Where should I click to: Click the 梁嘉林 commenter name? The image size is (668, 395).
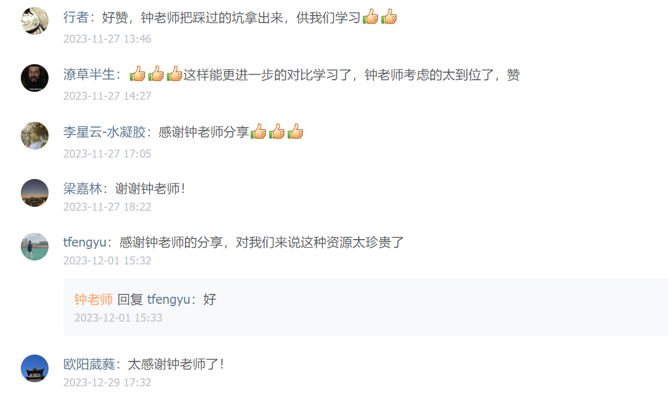coord(83,189)
